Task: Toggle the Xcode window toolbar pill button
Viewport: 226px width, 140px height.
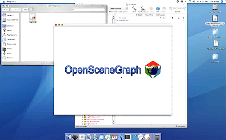Action: (185, 5)
